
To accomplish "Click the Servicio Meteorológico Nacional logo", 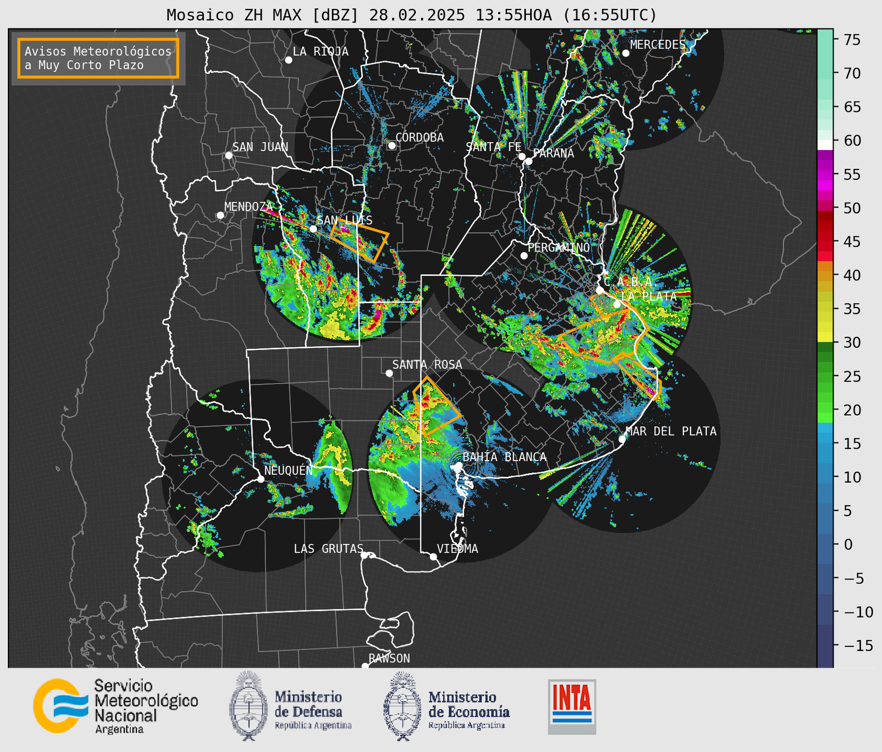I will (116, 706).
